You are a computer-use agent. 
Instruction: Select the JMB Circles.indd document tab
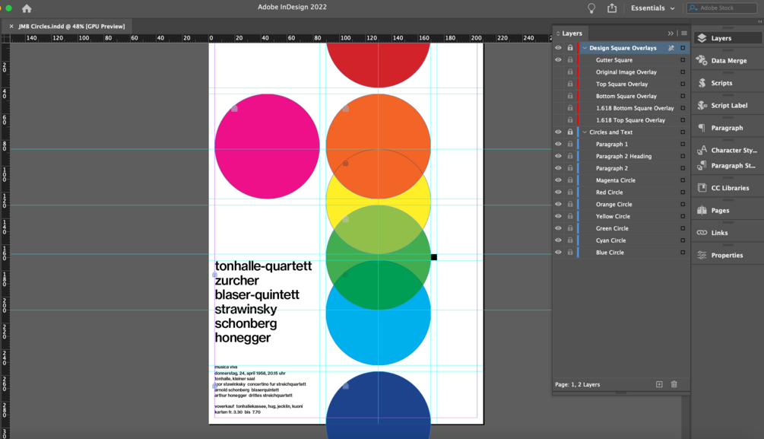(71, 27)
